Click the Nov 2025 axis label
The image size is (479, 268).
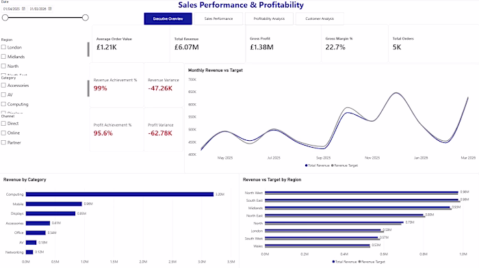372,158
